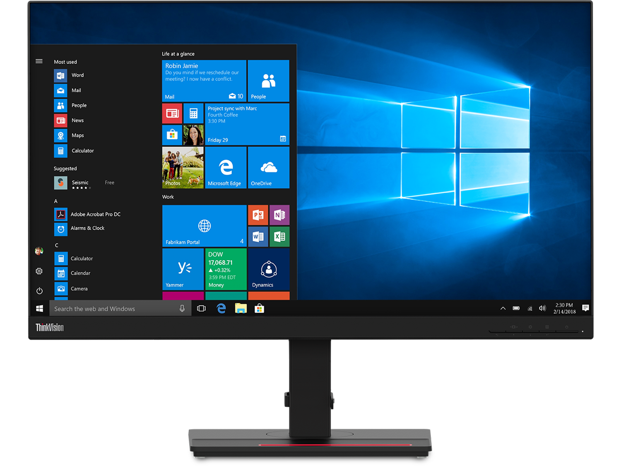Open the Excel tile
This screenshot has height=466, width=621.
coord(279,237)
